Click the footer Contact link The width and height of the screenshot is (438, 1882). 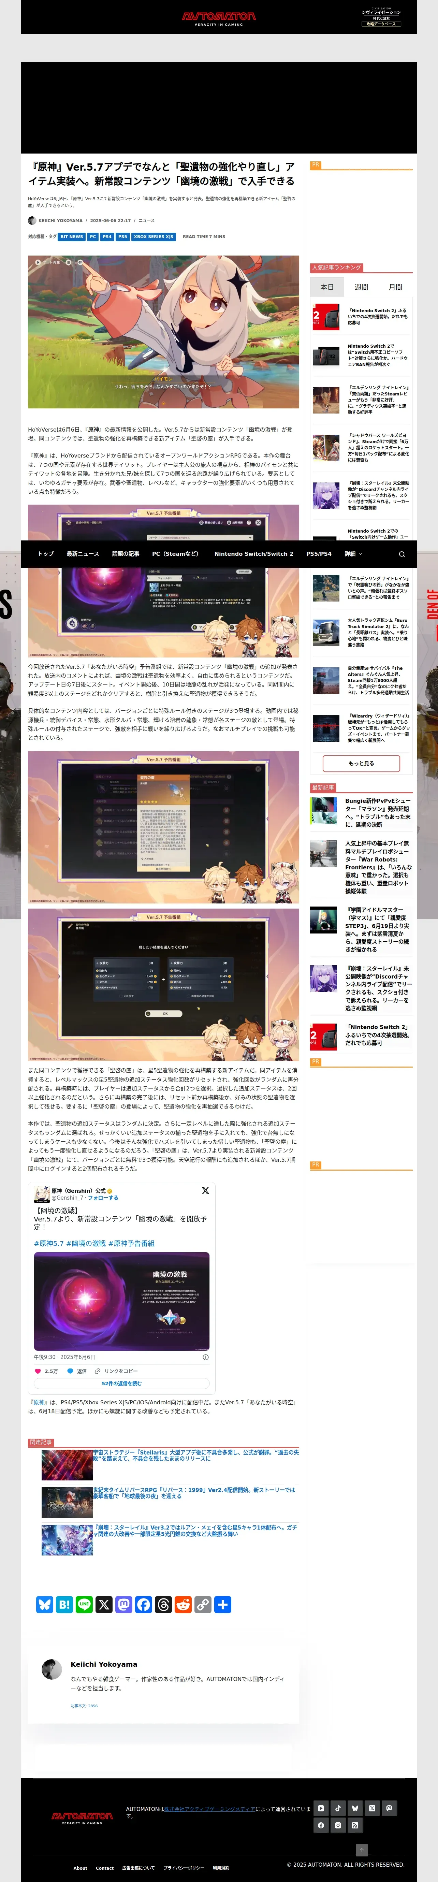[104, 1868]
